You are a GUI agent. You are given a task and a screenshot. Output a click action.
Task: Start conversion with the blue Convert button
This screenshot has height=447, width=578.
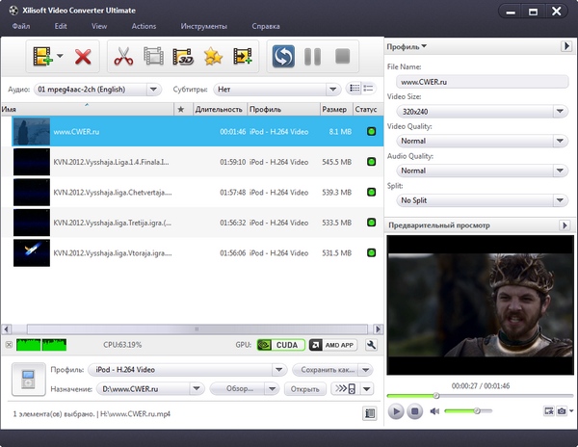pos(283,57)
